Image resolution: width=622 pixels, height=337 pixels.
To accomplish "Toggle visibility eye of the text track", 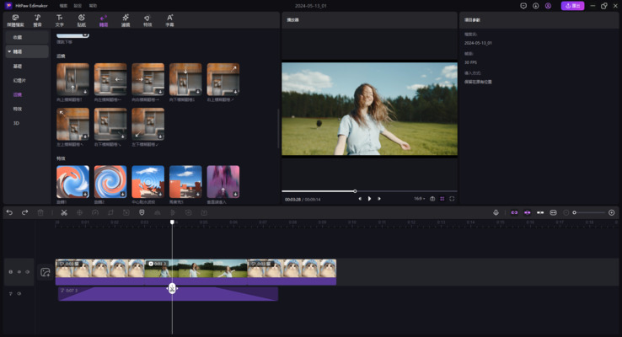I will coord(19,294).
